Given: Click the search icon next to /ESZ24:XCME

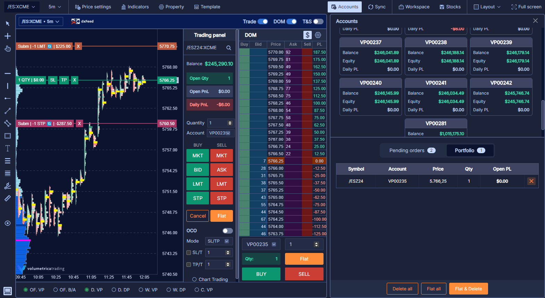Looking at the screenshot, I should pos(229,48).
